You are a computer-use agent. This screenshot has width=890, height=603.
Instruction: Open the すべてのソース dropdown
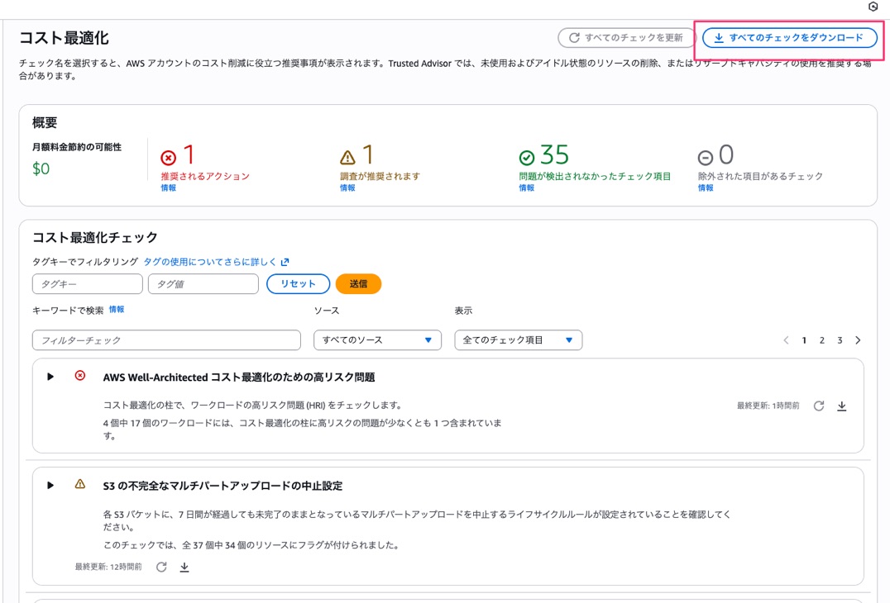[377, 339]
